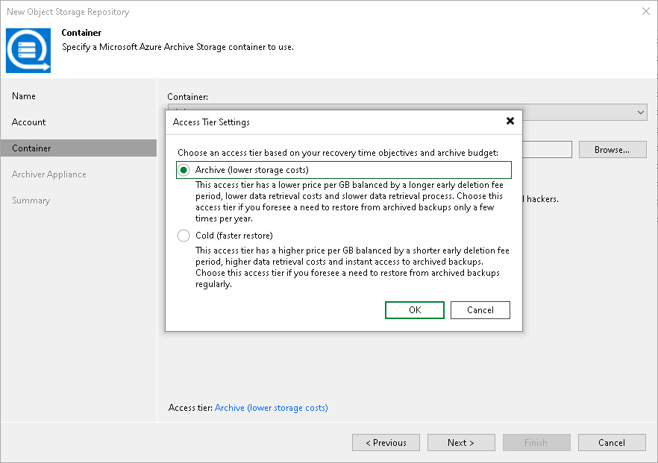The height and width of the screenshot is (463, 658).
Task: Click the object storage repository icon
Action: pos(28,51)
